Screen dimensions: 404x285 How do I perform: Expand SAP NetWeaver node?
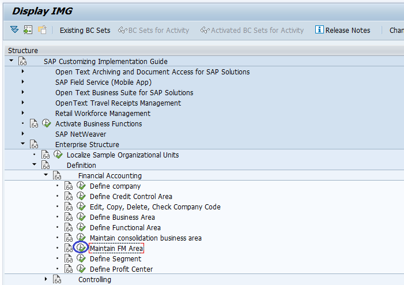(x=22, y=134)
